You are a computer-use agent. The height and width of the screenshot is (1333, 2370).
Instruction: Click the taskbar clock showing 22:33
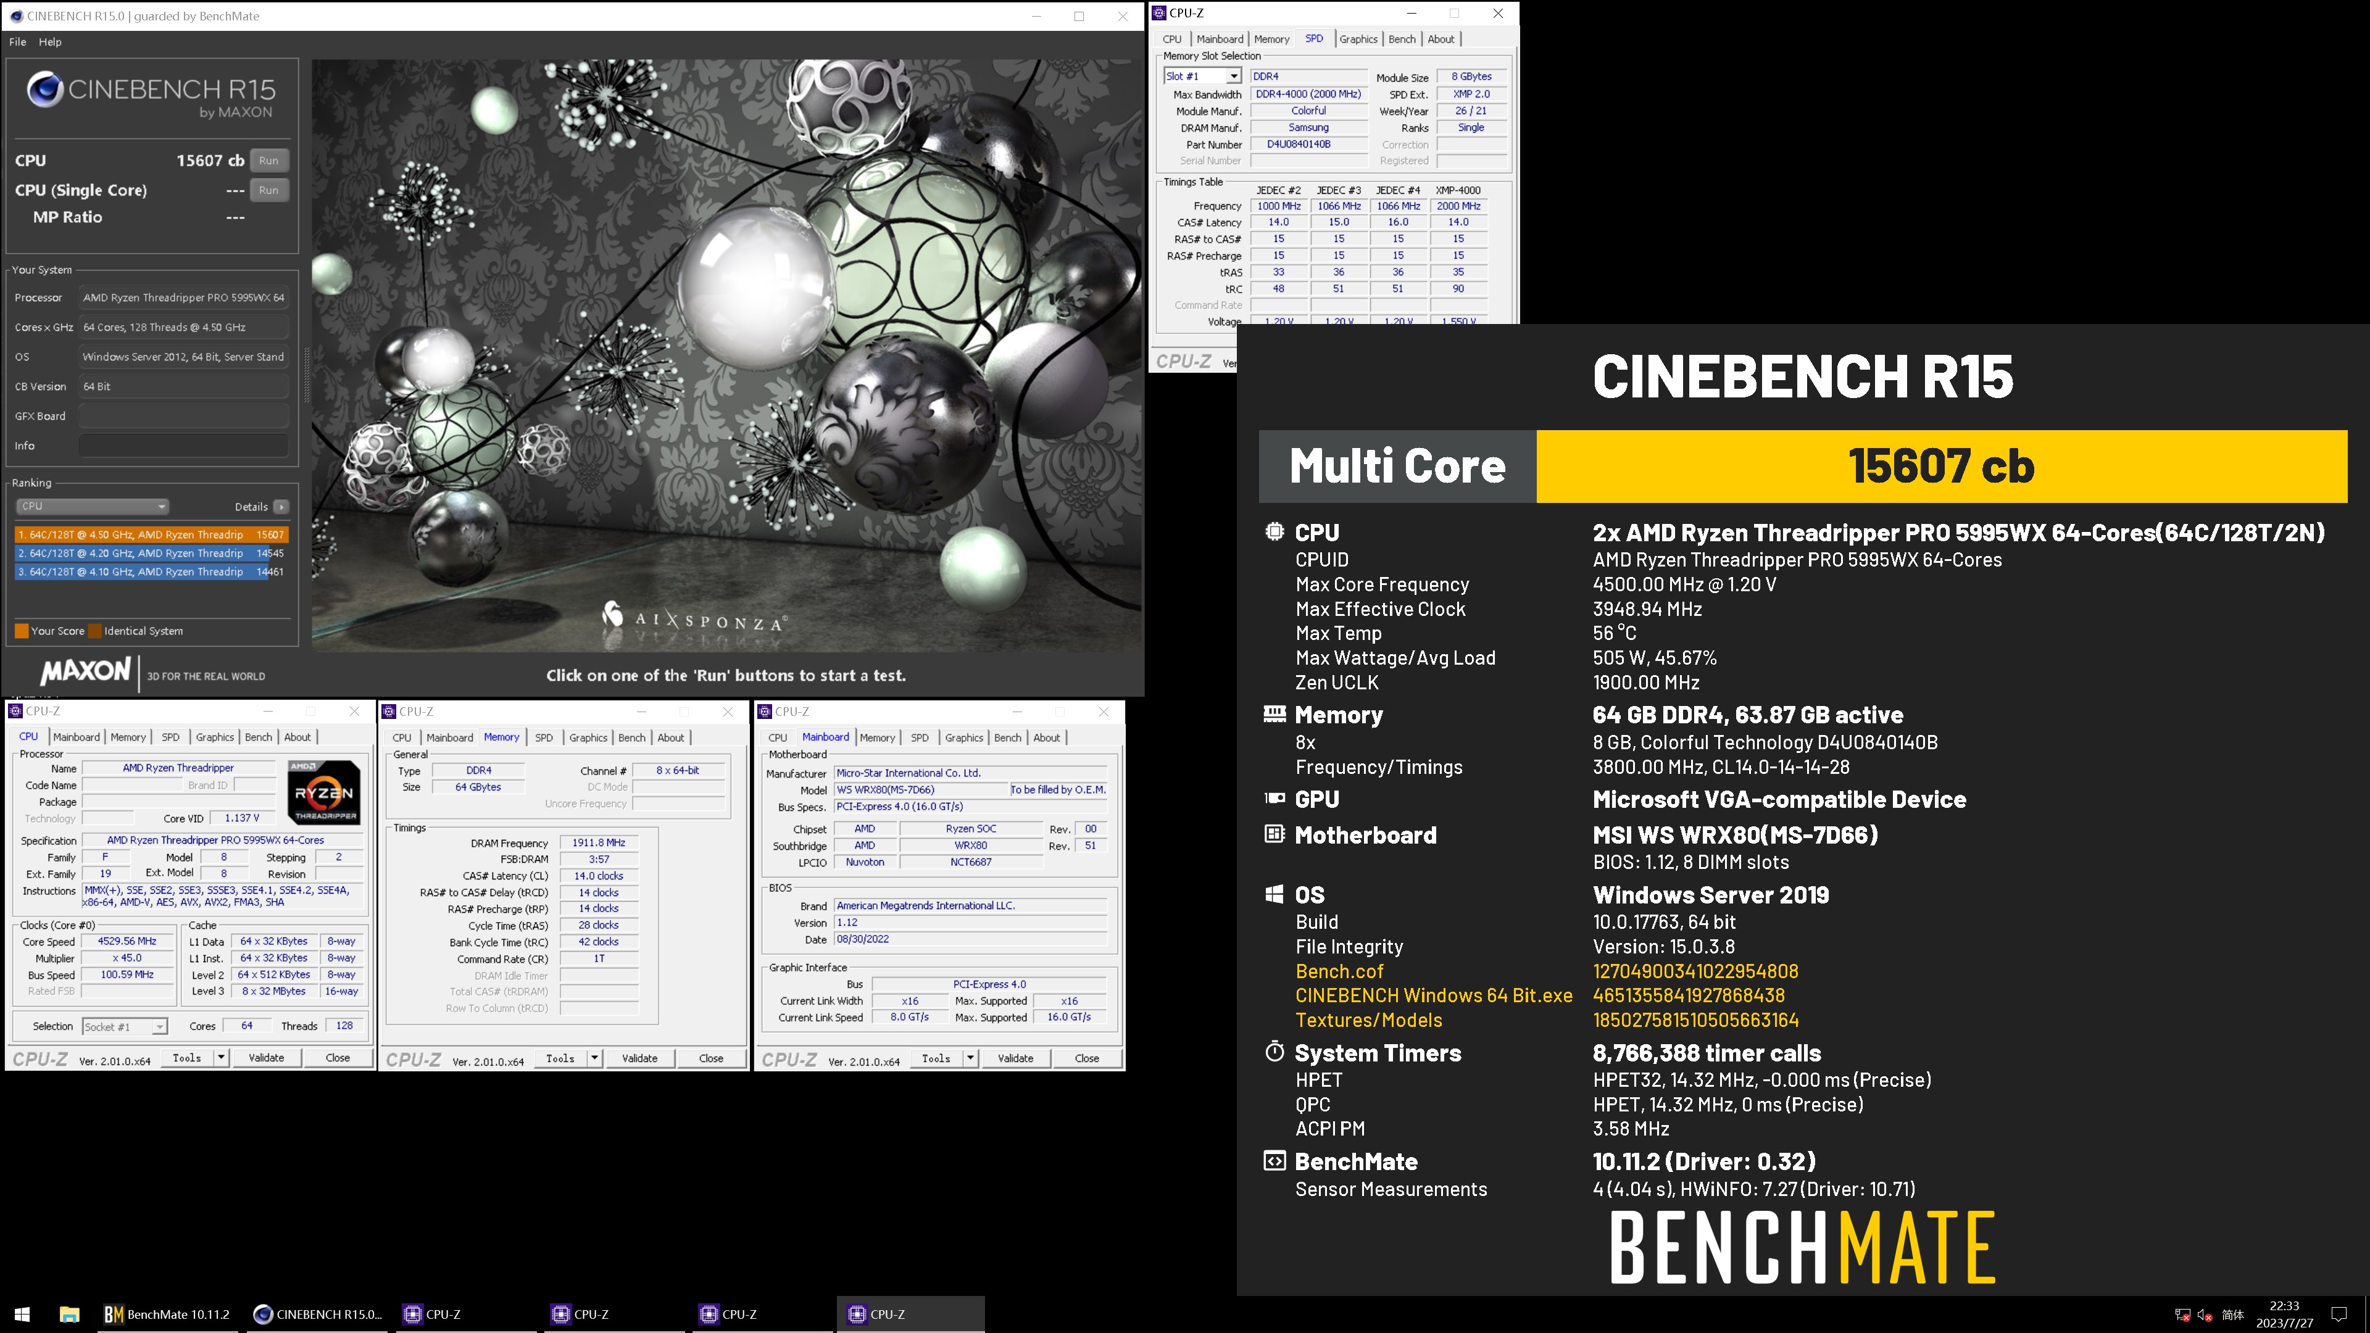[2284, 1314]
